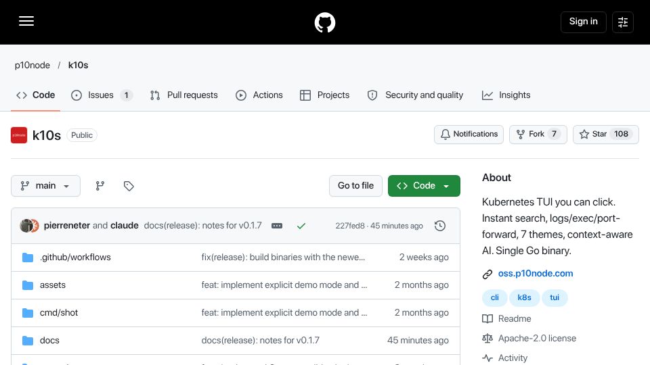The image size is (650, 365).
Task: Click the link chain icon beside oss.p10node.com
Action: (x=487, y=274)
